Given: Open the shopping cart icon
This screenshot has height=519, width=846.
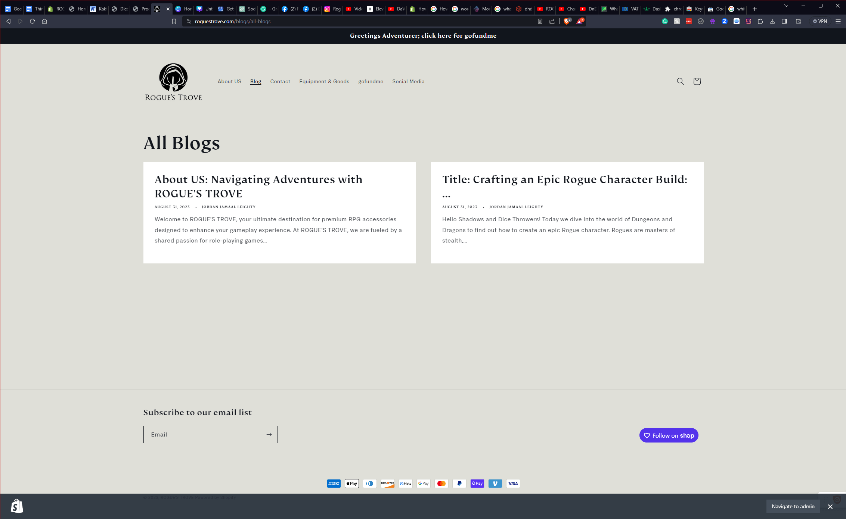Looking at the screenshot, I should pyautogui.click(x=697, y=81).
